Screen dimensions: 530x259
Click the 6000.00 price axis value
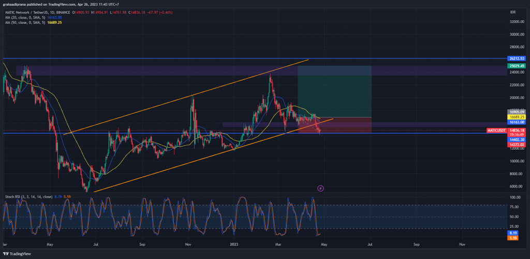(x=517, y=186)
